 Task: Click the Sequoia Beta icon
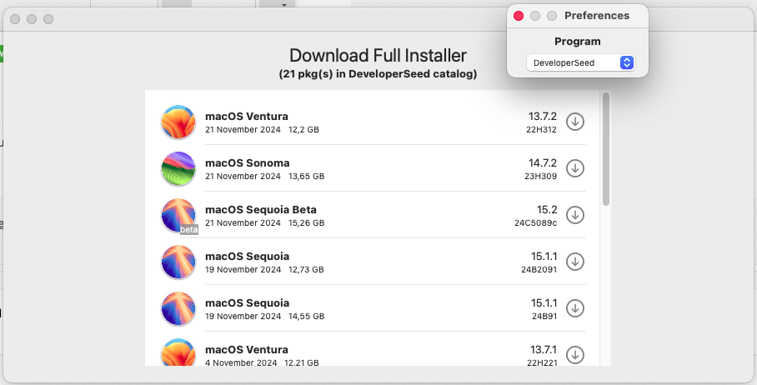[178, 216]
